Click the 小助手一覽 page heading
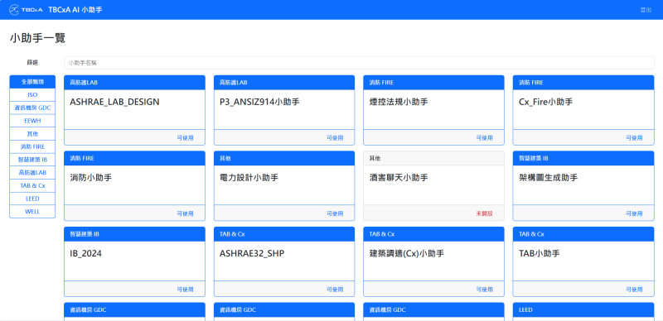 (x=37, y=38)
